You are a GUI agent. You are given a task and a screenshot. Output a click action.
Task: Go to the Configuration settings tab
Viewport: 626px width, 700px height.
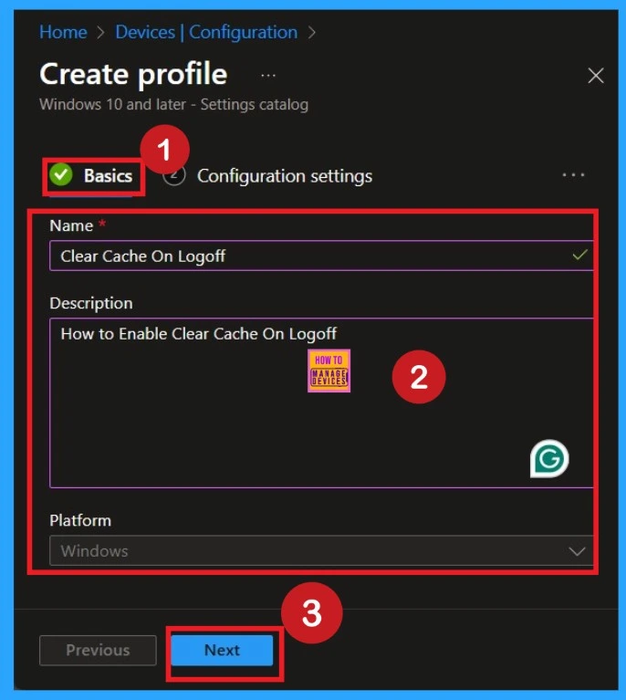pyautogui.click(x=284, y=176)
